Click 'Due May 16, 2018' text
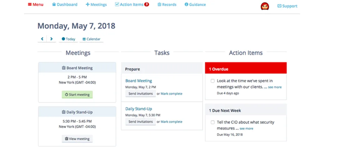 230,135
